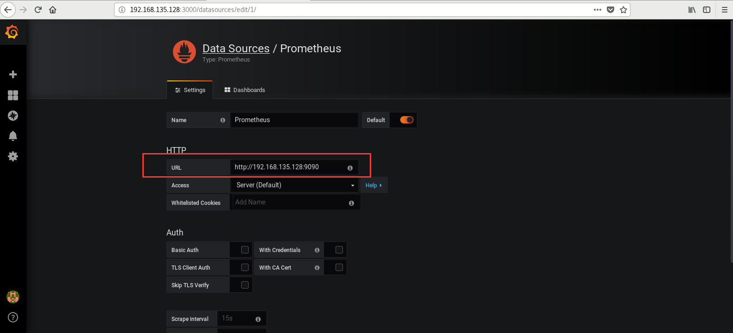The width and height of the screenshot is (733, 333).
Task: Select the Settings tab
Action: 190,90
